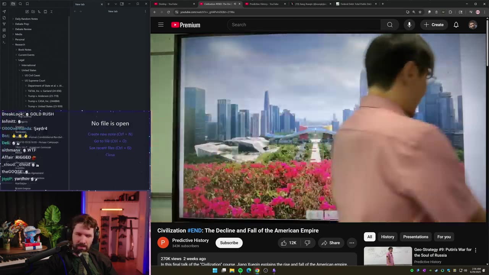Open Geo-Strategy #9 video thumbnail
This screenshot has width=489, height=275.
[388, 256]
